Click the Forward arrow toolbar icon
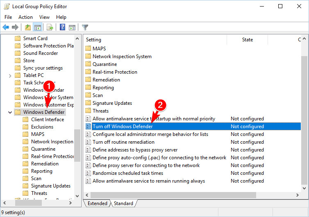 [15, 27]
